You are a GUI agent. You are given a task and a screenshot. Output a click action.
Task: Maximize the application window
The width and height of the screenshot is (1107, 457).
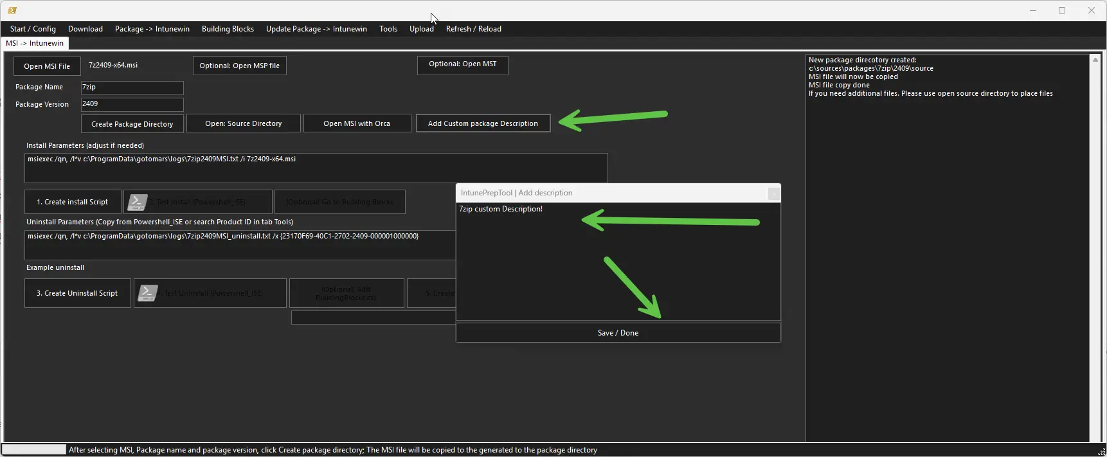(x=1062, y=10)
